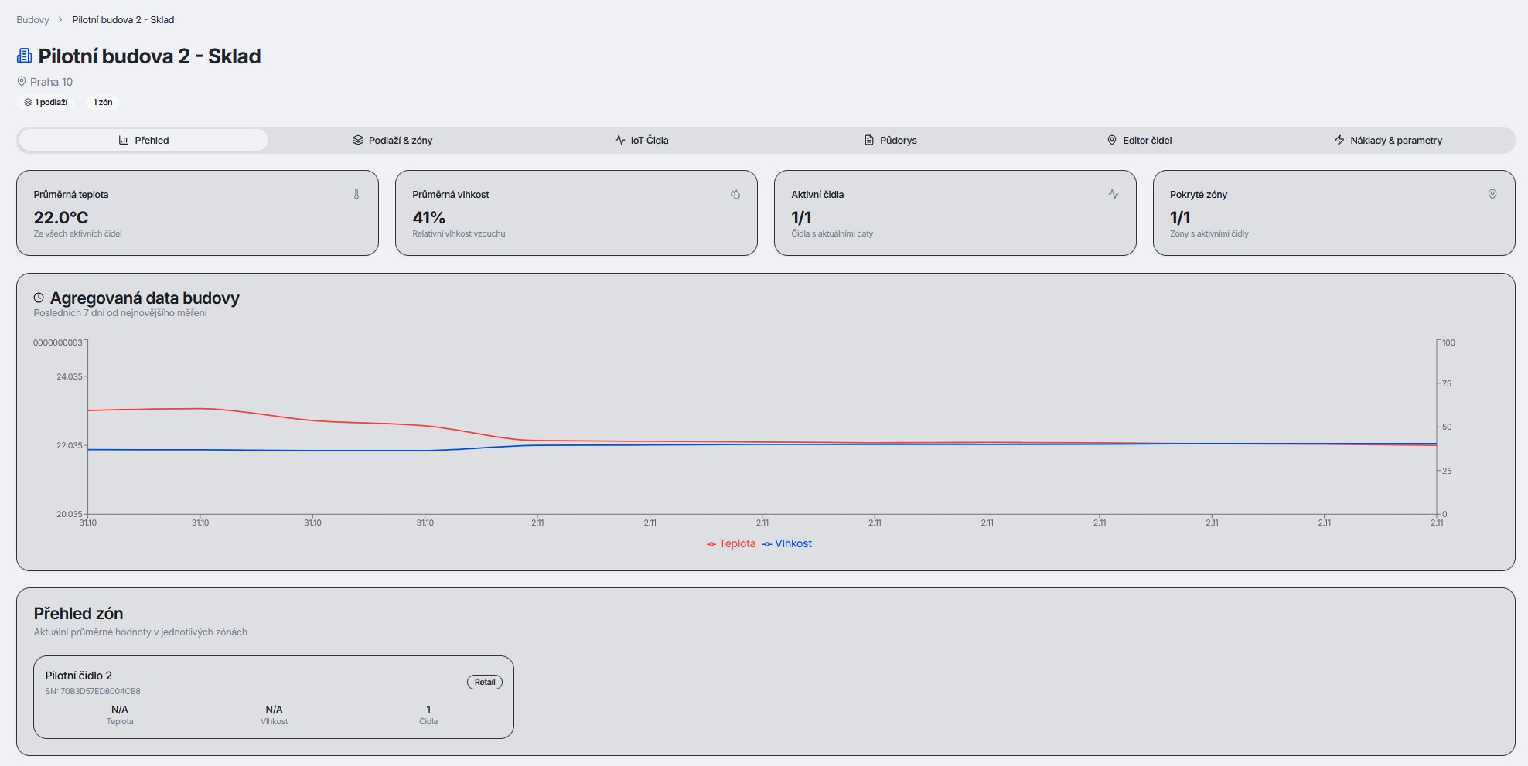This screenshot has width=1528, height=766.
Task: Click the layers icon in the 1 podlaží badge
Action: click(28, 102)
